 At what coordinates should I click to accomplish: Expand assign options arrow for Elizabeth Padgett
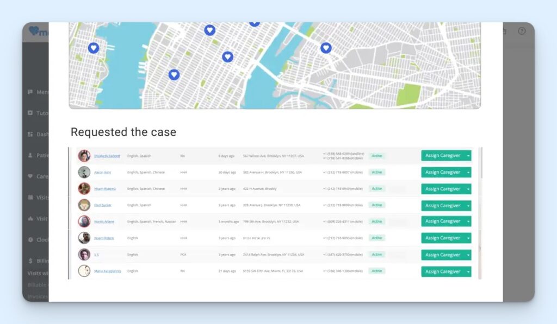[468, 156]
